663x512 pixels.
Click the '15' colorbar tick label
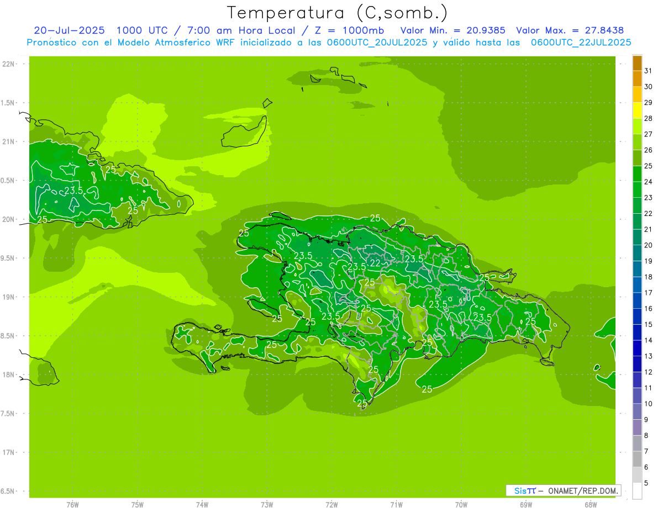(648, 325)
